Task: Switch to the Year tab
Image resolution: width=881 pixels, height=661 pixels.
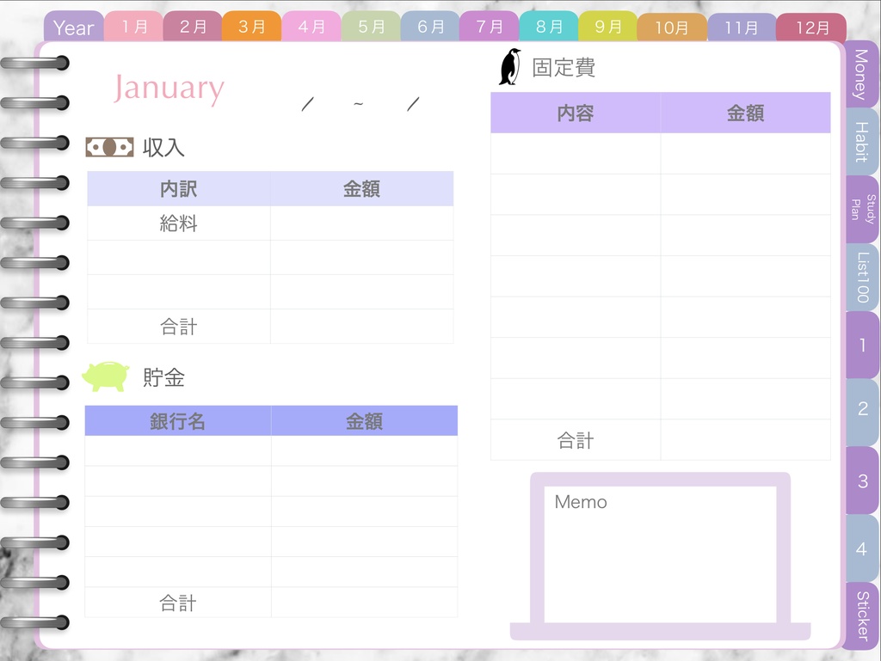Action: click(73, 27)
